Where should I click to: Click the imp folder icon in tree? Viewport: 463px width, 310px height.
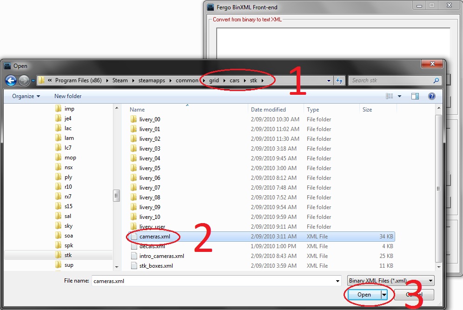coord(58,109)
